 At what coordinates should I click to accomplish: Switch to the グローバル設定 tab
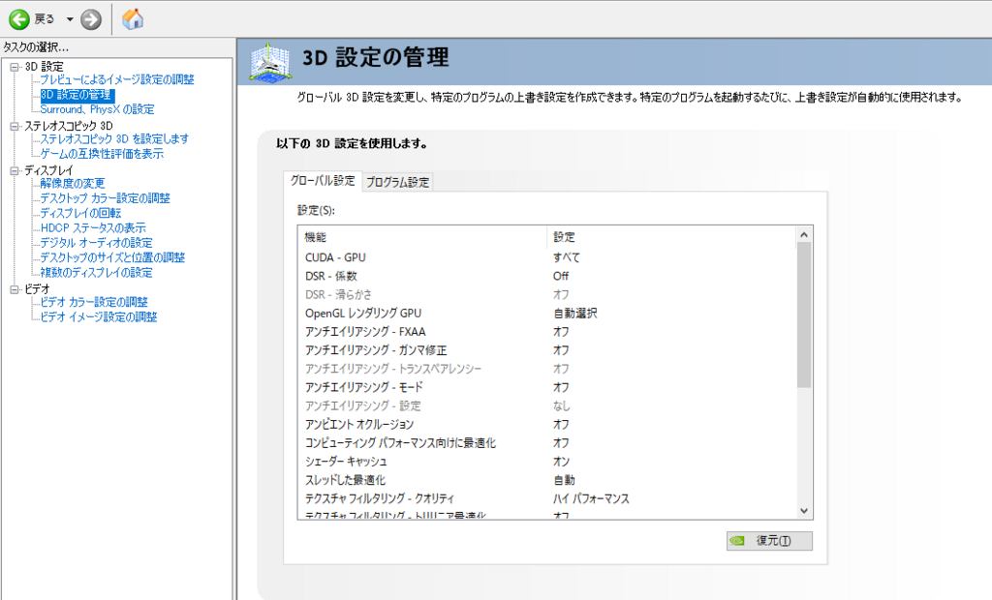click(x=323, y=181)
